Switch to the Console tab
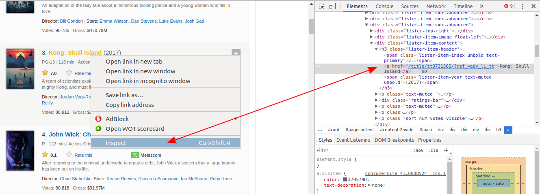Screen dimensions: 540x194 384,6
